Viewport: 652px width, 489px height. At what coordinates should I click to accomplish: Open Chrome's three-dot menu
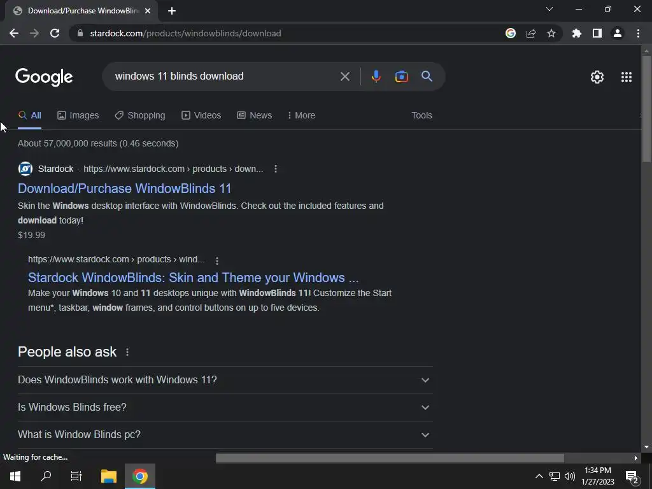638,33
